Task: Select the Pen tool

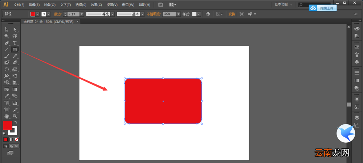Action: pyautogui.click(x=7, y=43)
